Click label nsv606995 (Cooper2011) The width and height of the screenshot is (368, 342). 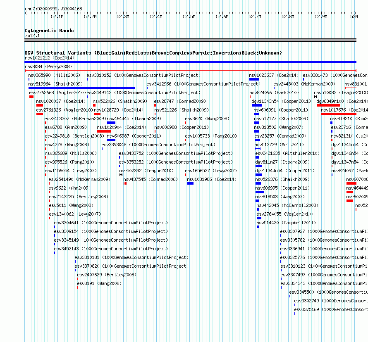[x=282, y=188]
